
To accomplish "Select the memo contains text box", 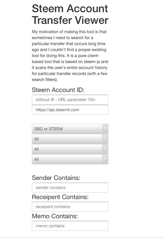I will tap(70, 226).
